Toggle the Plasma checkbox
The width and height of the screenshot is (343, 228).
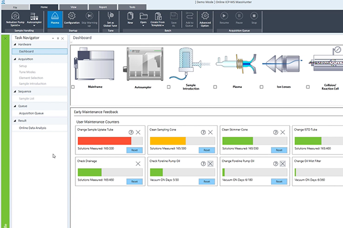coord(215,87)
